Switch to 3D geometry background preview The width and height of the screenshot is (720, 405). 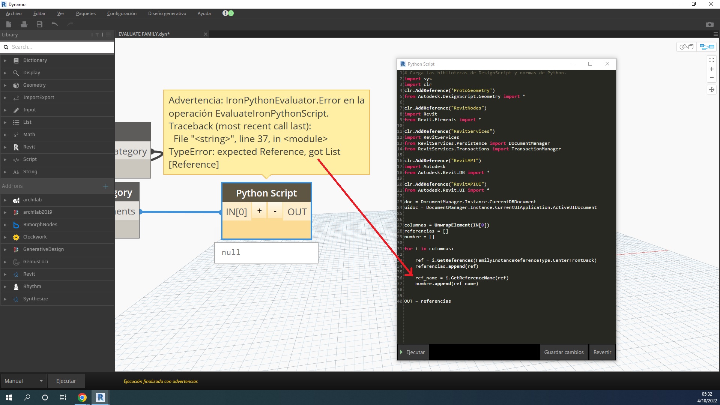coord(687,47)
